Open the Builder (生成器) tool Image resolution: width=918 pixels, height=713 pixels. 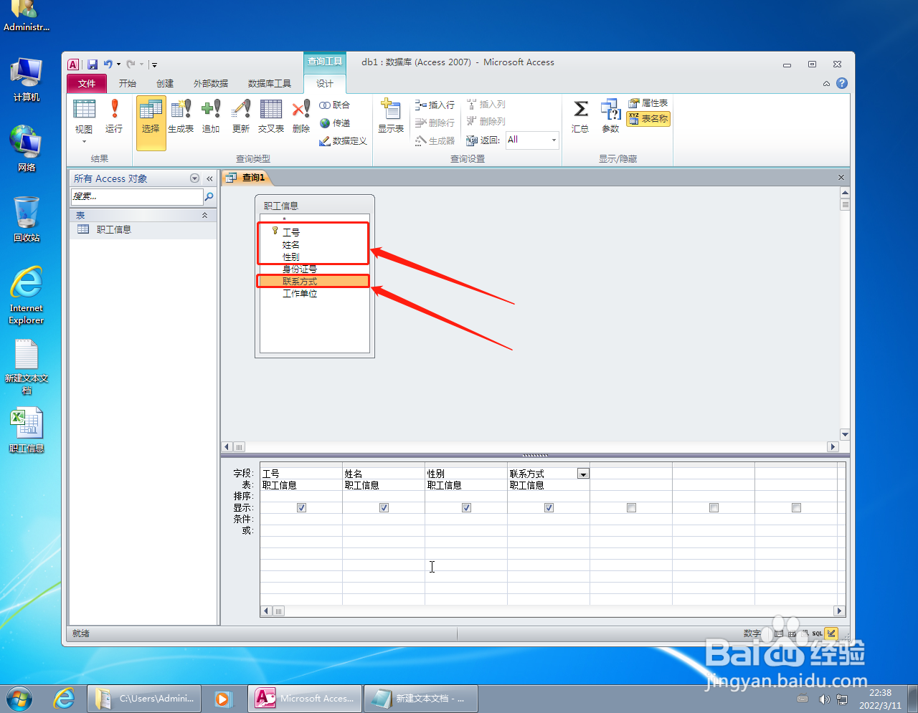point(435,140)
